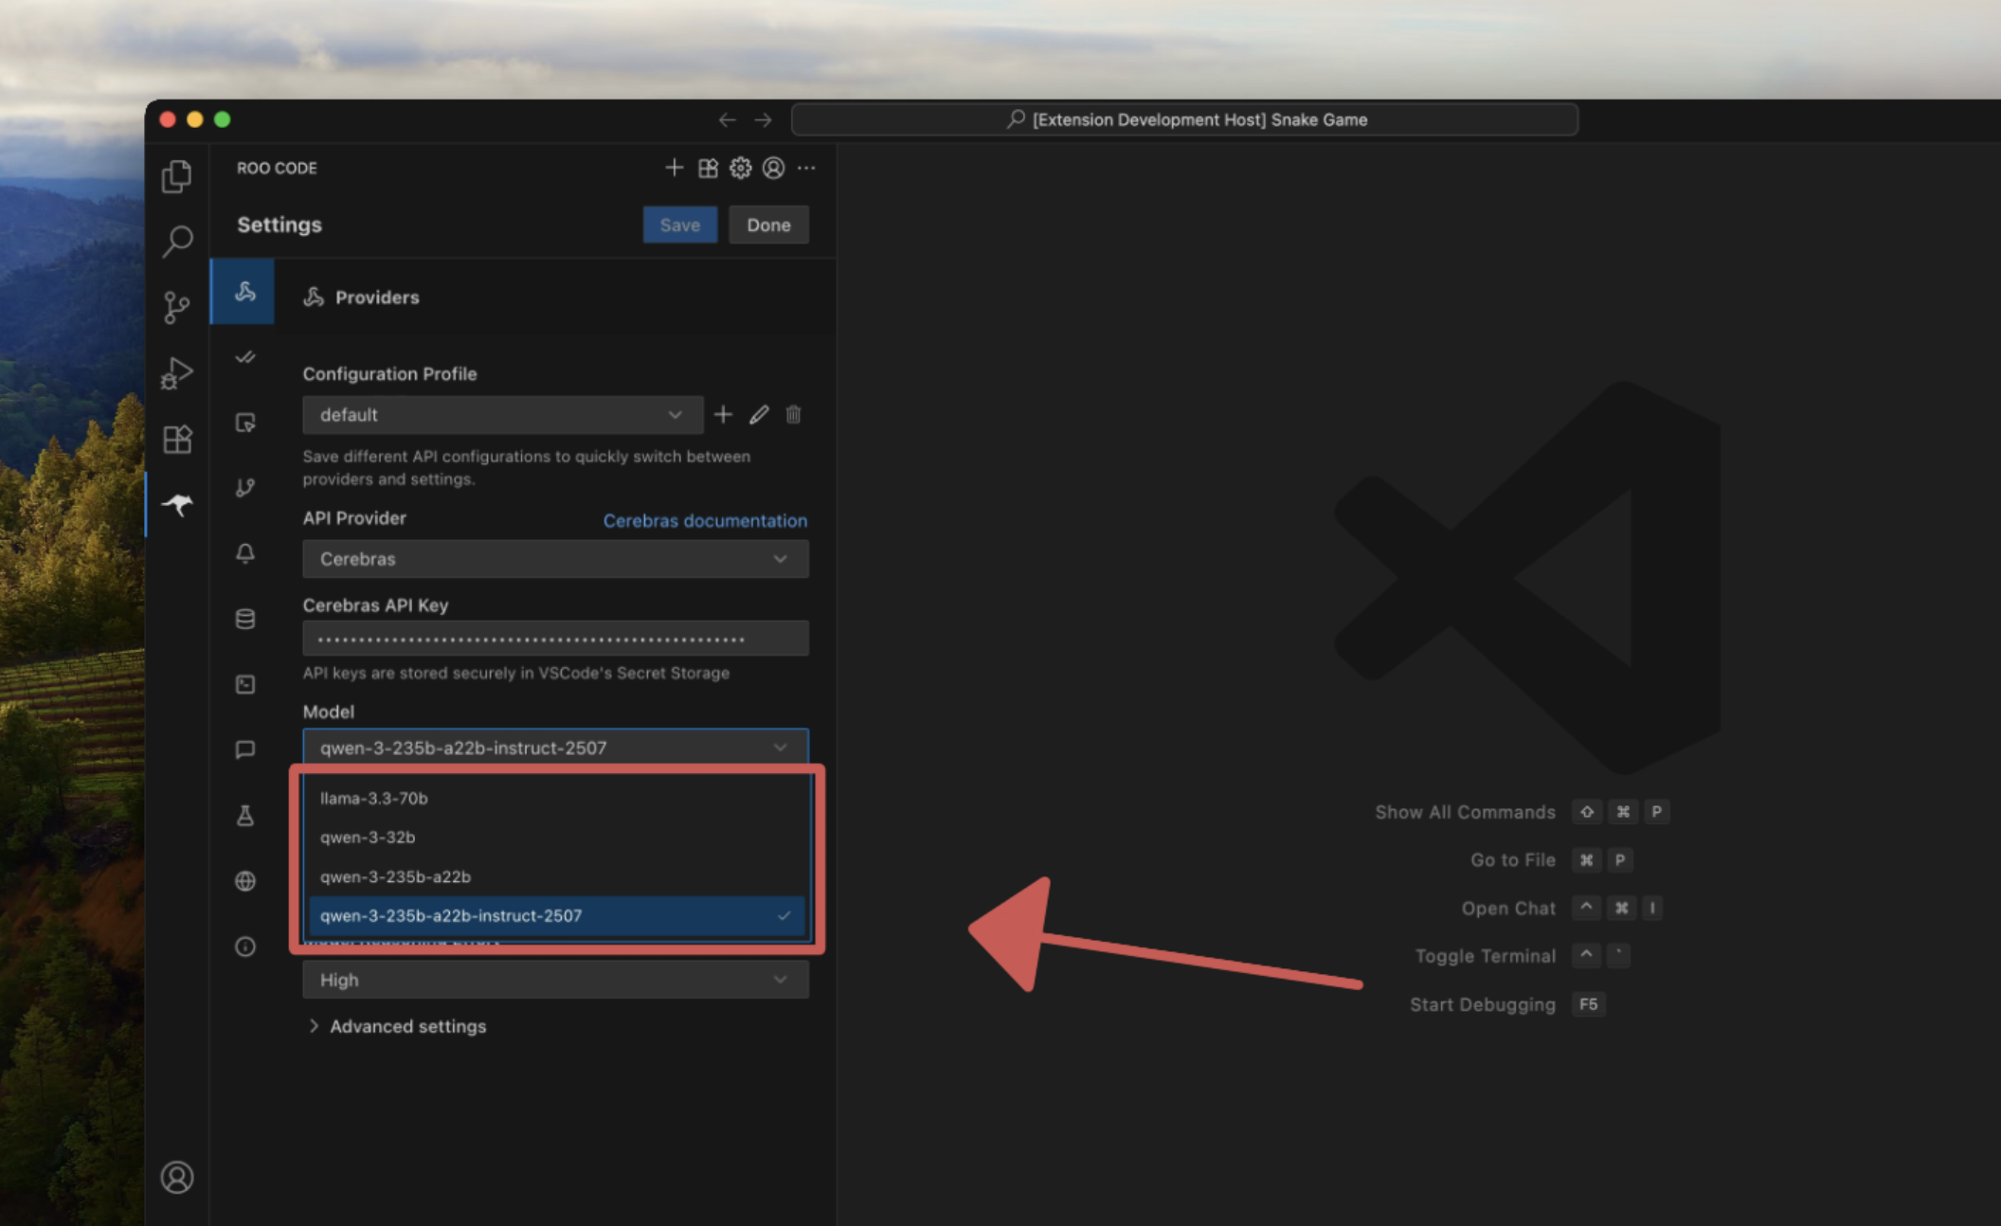Open the High reasoning effort dropdown

555,980
